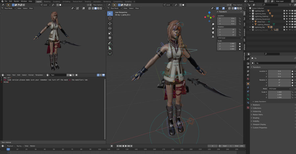Click the pan view hand icon
This screenshot has height=154, width=296.
[x=213, y=28]
